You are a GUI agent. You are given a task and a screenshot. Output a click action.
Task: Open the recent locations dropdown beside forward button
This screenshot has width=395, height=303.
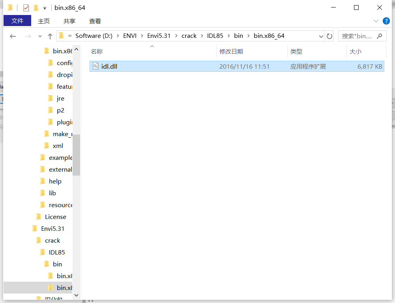(x=39, y=36)
